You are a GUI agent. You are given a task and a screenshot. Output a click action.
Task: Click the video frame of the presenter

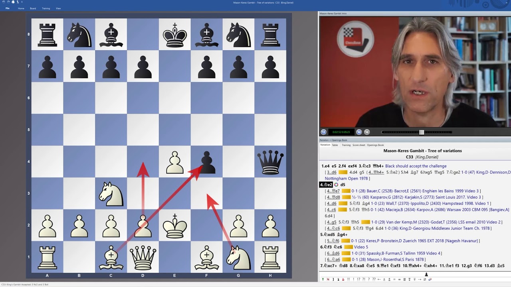415,72
